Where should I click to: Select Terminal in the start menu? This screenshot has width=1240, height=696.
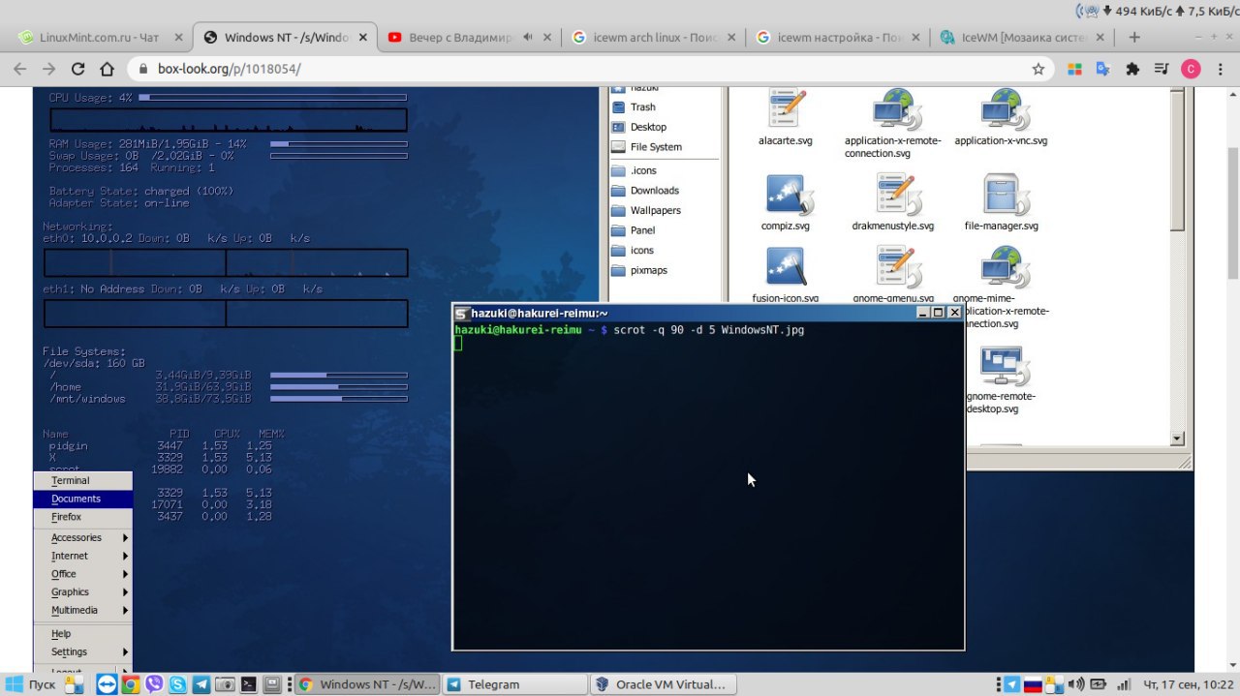[x=82, y=480]
